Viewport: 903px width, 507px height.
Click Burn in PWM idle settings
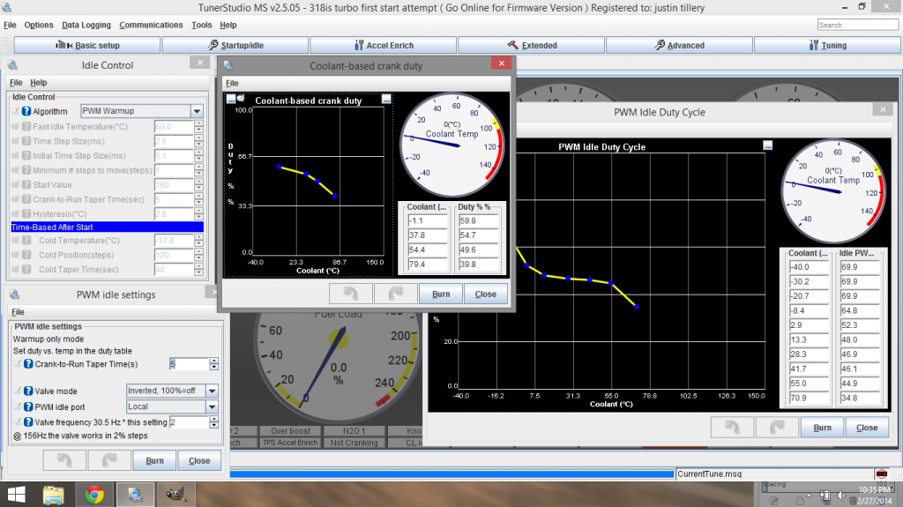[154, 460]
